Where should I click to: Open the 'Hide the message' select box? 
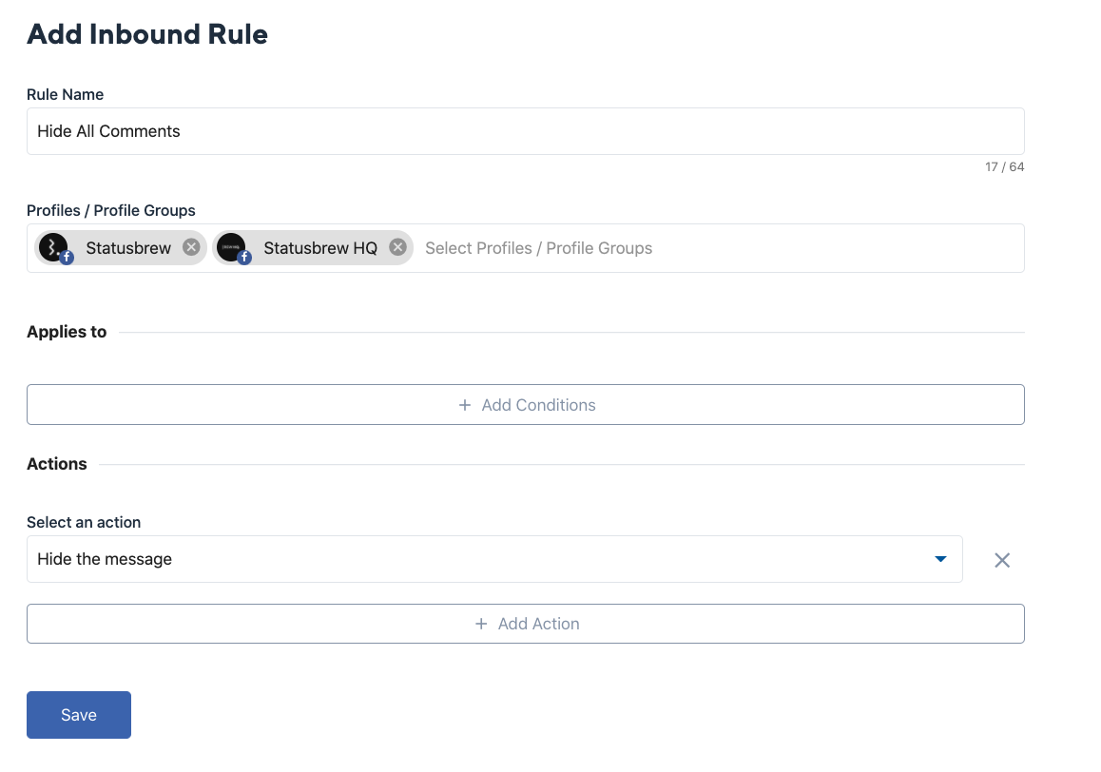(x=475, y=559)
